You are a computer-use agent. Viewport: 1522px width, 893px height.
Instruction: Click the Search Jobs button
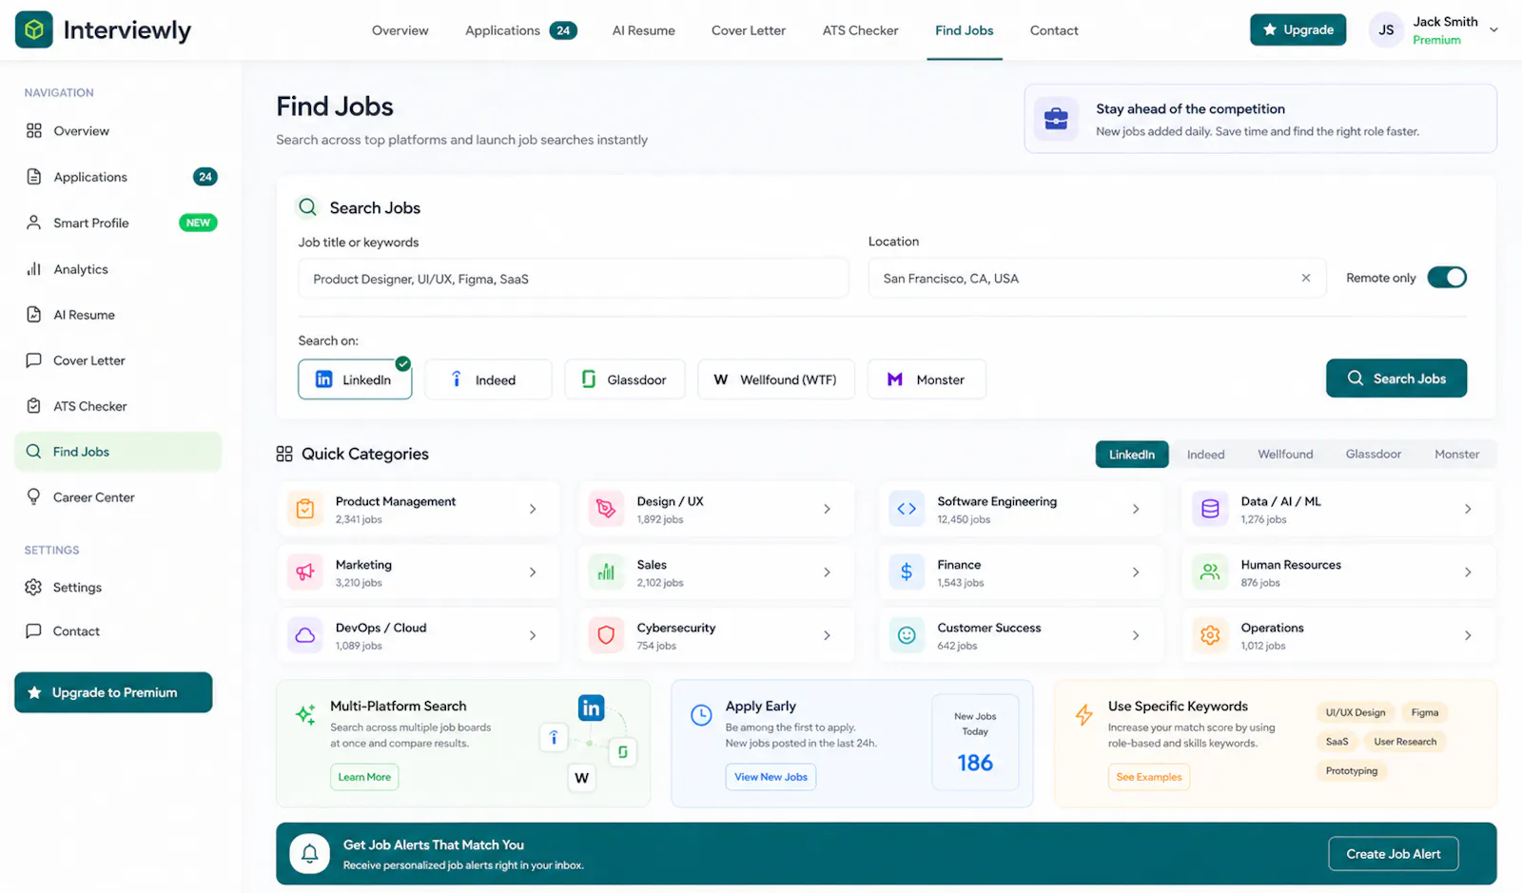(x=1396, y=379)
